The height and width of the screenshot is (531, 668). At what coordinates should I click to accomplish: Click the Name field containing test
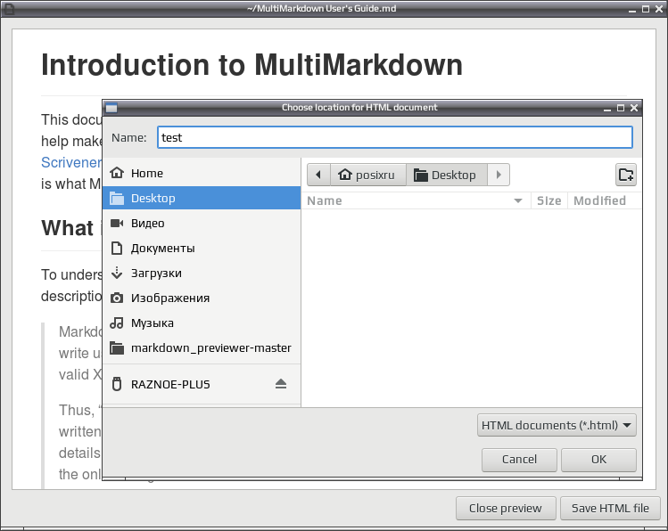[x=395, y=137]
